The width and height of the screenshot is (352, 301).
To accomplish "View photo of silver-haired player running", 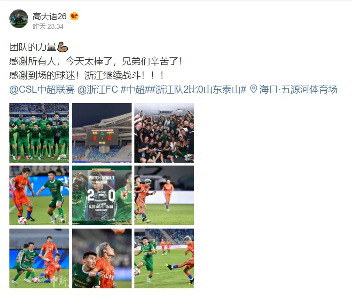I will coord(164,196).
